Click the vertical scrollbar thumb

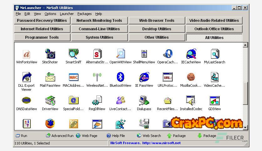tap(245, 94)
